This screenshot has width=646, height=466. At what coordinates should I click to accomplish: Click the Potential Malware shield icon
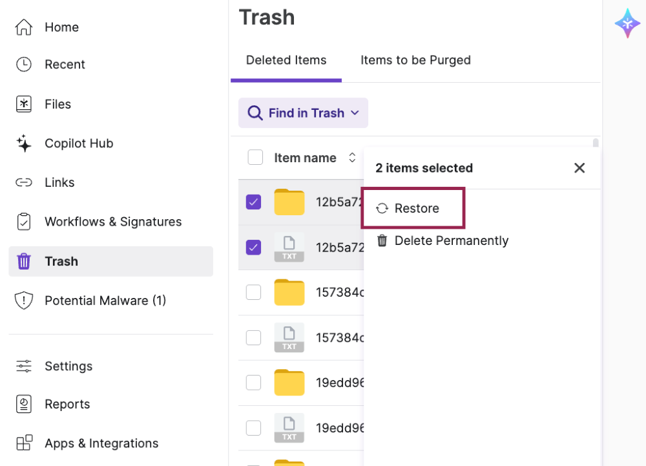click(x=23, y=300)
